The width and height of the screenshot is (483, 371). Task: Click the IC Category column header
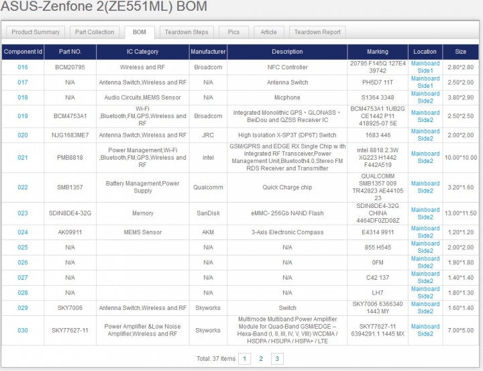[143, 52]
